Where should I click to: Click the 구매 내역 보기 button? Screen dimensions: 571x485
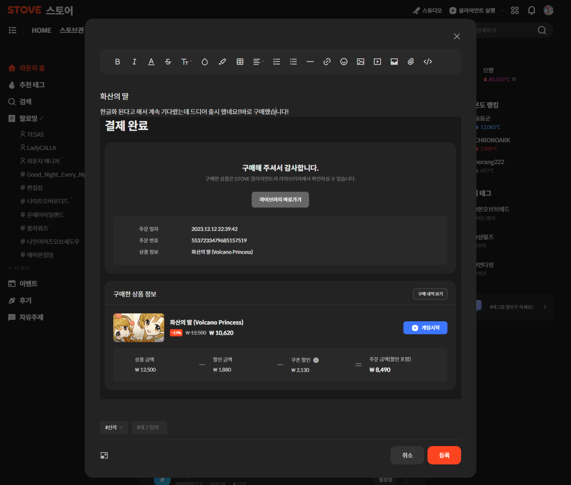pyautogui.click(x=430, y=294)
